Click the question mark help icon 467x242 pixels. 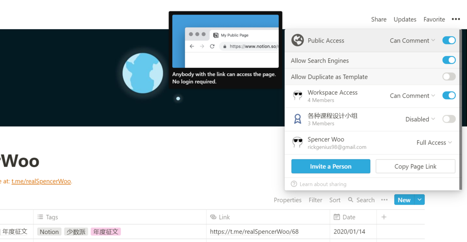pyautogui.click(x=294, y=184)
